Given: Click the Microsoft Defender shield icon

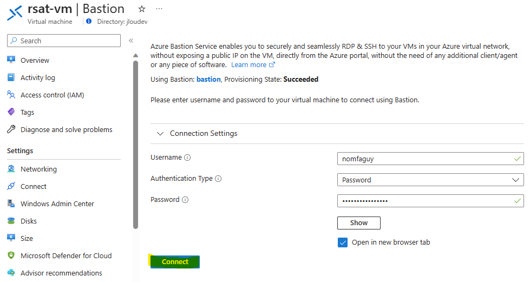Looking at the screenshot, I should point(11,255).
